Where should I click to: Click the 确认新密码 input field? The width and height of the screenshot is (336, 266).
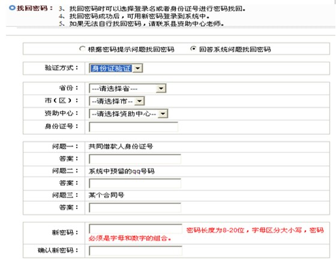[x=136, y=251]
